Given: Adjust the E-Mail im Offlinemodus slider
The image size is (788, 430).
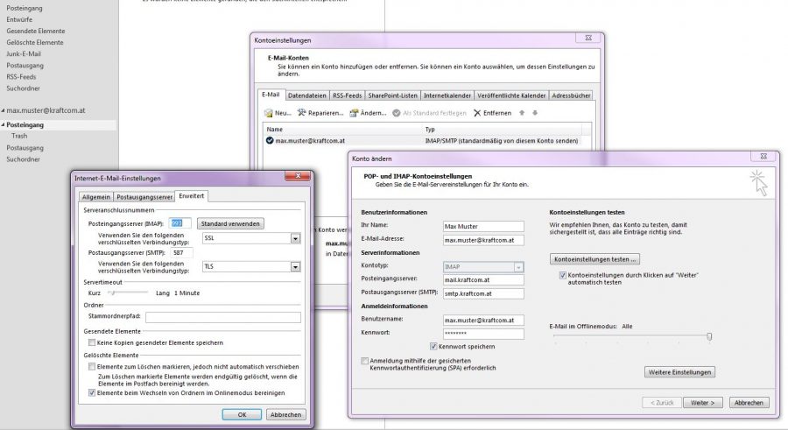Looking at the screenshot, I should tap(709, 336).
